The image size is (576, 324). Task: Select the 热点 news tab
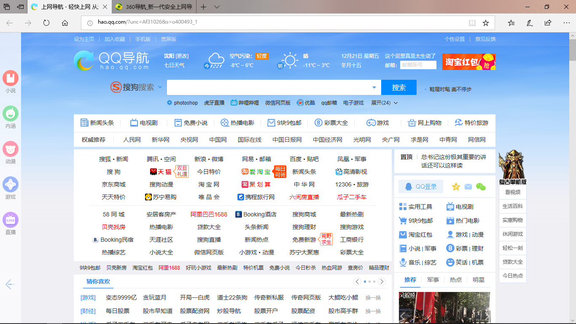pyautogui.click(x=456, y=280)
